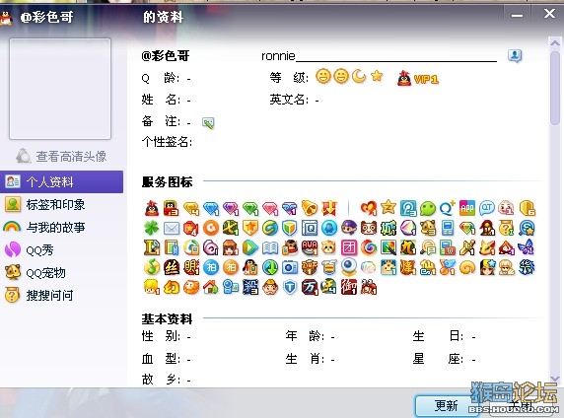Open the 个人资料 tab
Image resolution: width=564 pixels, height=418 pixels.
(x=61, y=181)
